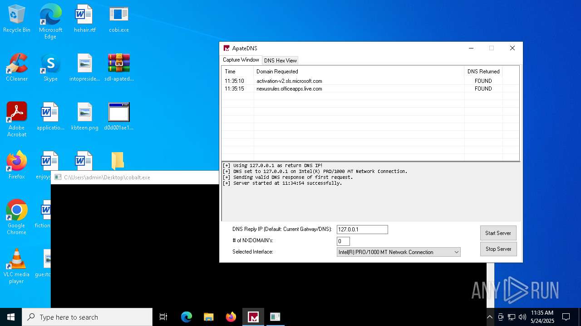Open the Recycle Bin desktop icon

click(17, 19)
